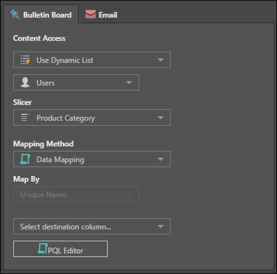
Task: Expand the Use Dynamic List dropdown arrow
Action: (x=161, y=60)
